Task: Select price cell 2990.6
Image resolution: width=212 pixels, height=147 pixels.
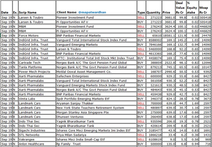Action: [x=168, y=72]
